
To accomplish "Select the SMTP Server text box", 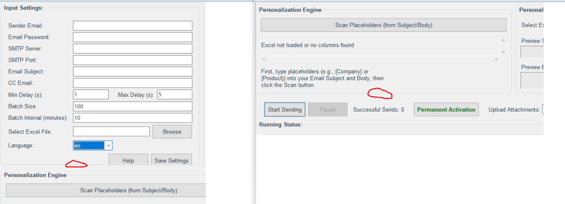I will point(132,49).
